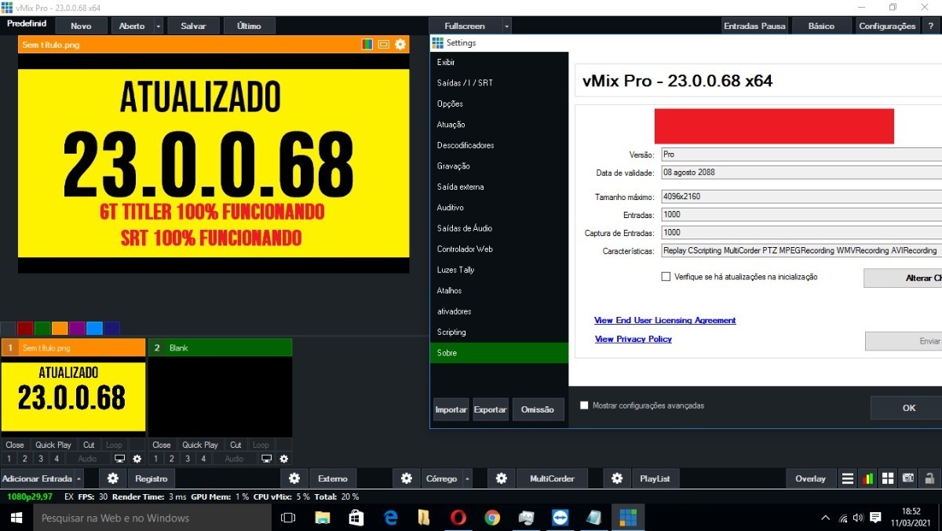Toggle overlay 1 on the Blank input
The image size is (942, 531).
pos(155,459)
